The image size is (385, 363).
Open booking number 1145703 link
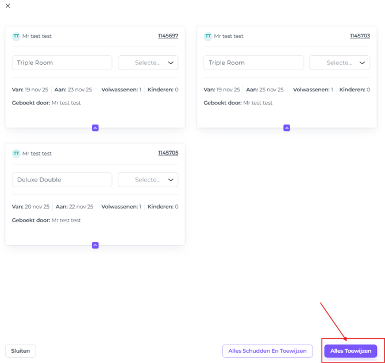(x=360, y=36)
